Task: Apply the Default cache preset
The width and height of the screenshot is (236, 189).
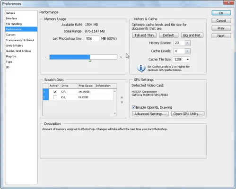Action: (x=168, y=35)
